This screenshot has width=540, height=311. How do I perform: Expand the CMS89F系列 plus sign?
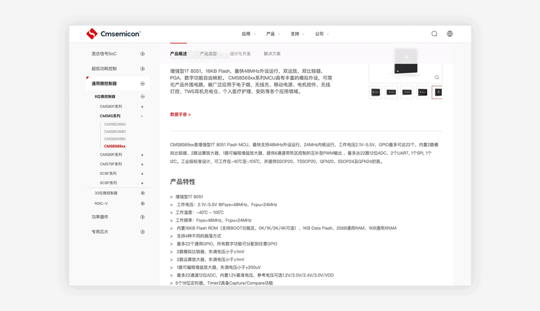[x=142, y=155]
